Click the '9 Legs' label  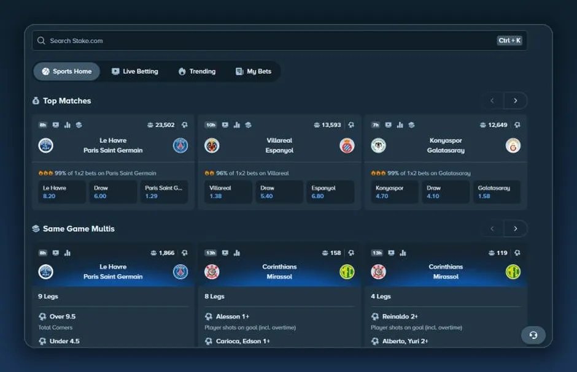coord(48,296)
